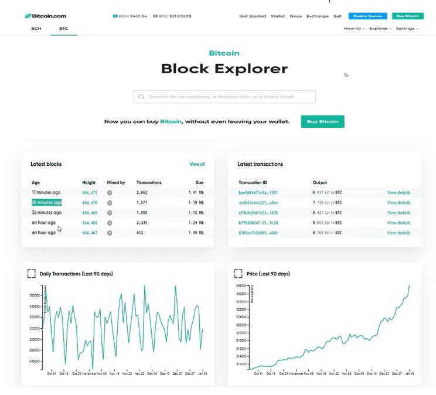
Task: Open block height 664,467
Action: (x=90, y=233)
